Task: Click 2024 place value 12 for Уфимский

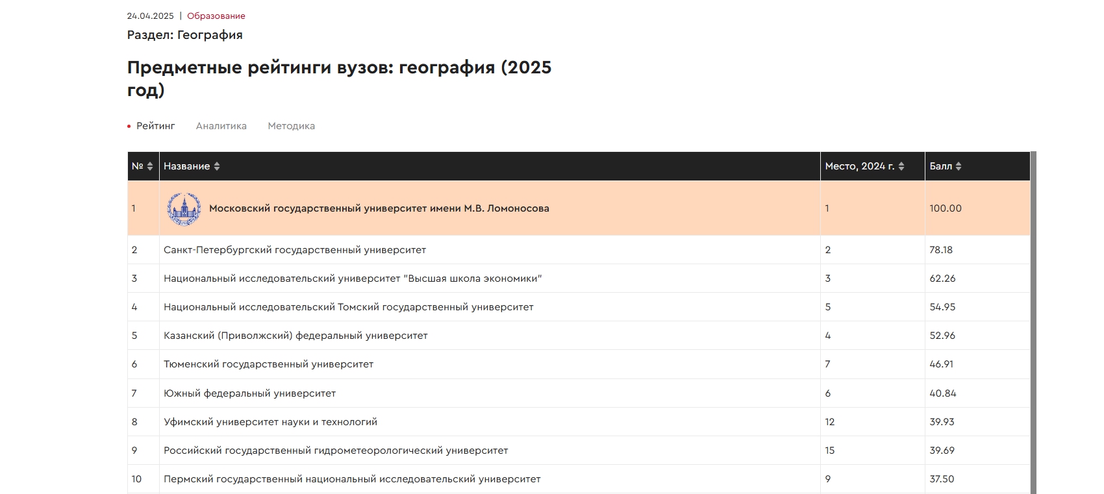Action: click(x=830, y=422)
